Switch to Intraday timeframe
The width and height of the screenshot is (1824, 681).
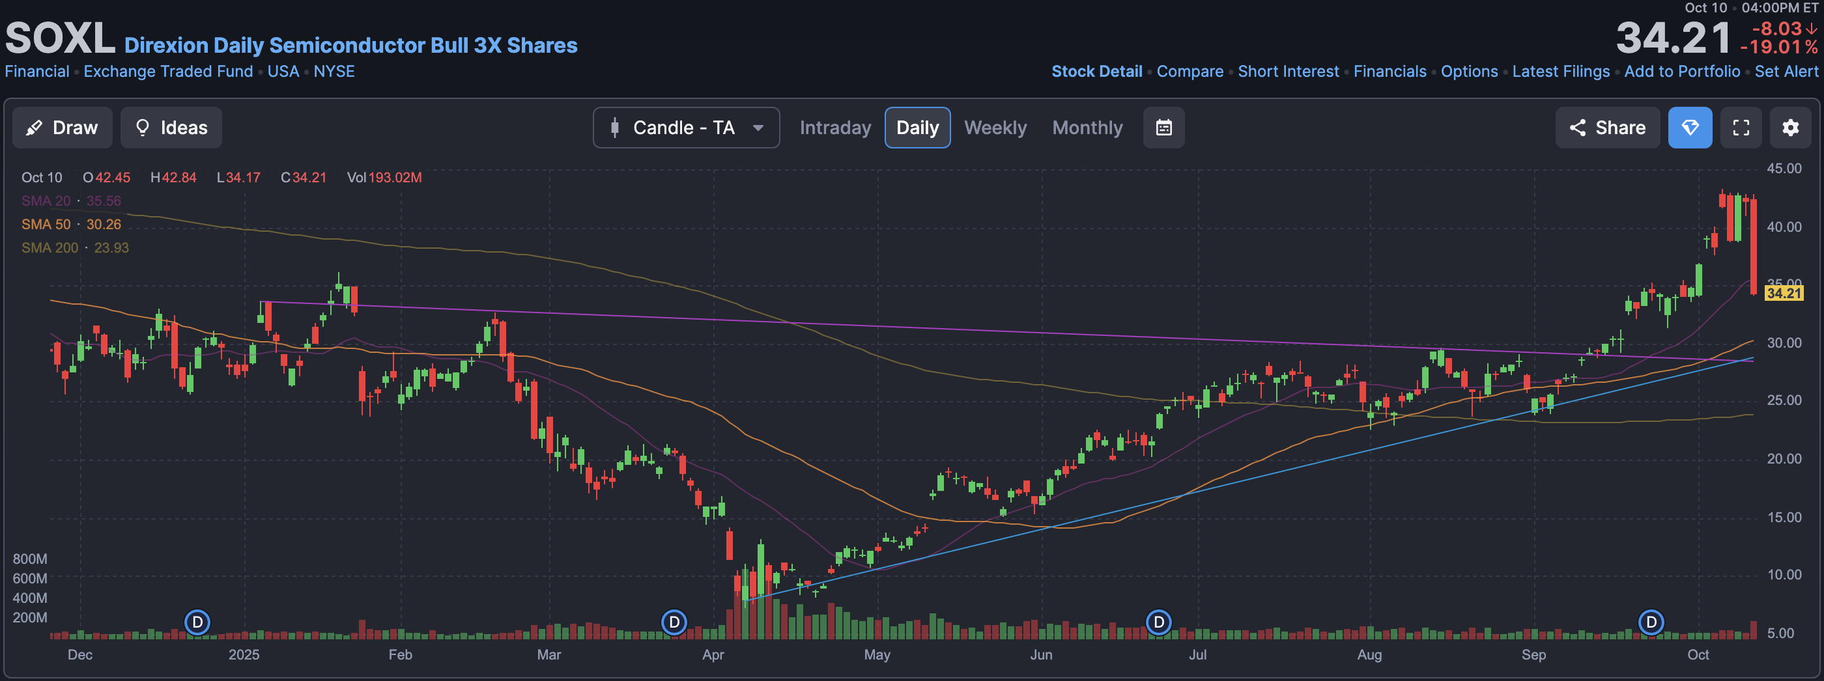point(835,128)
